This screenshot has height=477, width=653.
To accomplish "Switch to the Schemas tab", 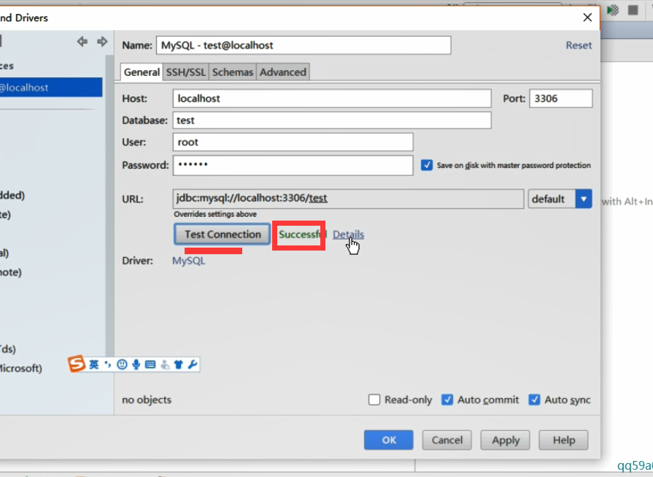I will [233, 72].
